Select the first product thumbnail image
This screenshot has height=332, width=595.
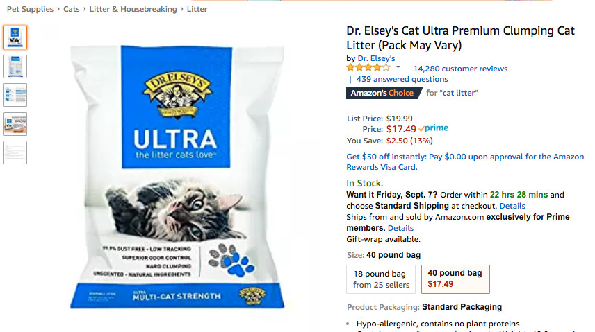(15, 37)
